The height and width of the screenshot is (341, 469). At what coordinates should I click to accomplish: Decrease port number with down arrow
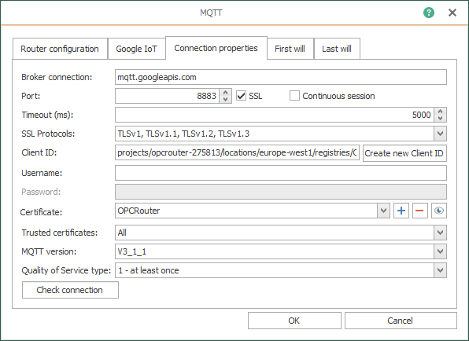point(226,100)
